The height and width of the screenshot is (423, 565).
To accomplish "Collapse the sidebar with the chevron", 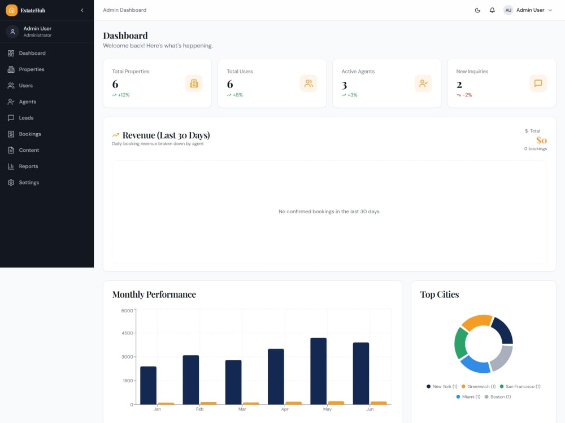I will click(82, 10).
